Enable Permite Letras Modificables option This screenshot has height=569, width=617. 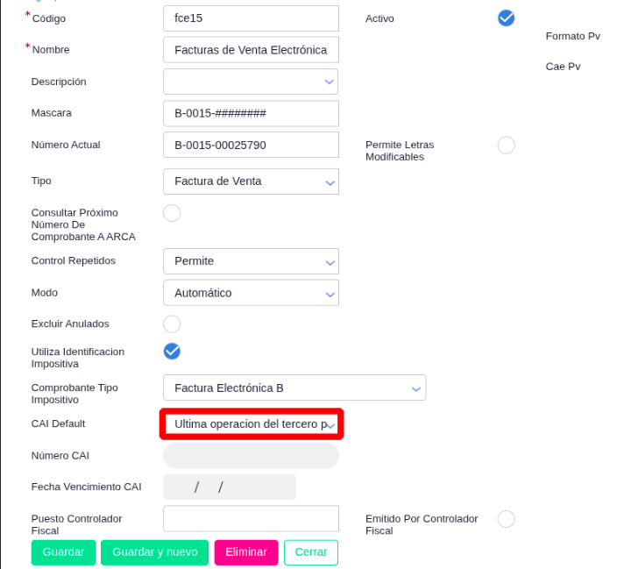point(506,146)
